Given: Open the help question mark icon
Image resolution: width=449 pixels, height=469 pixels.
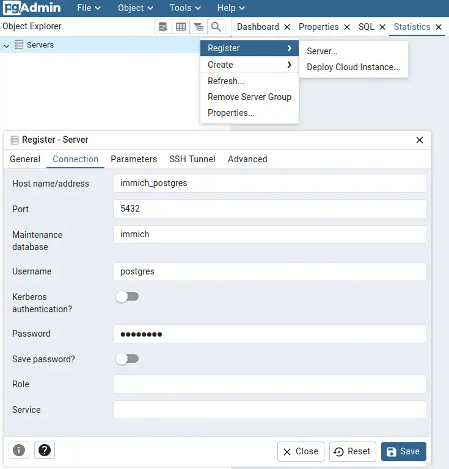Looking at the screenshot, I should coord(44,451).
